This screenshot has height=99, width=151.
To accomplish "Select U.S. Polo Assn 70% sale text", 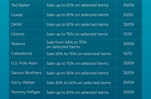I will pyautogui.click(x=77, y=63).
